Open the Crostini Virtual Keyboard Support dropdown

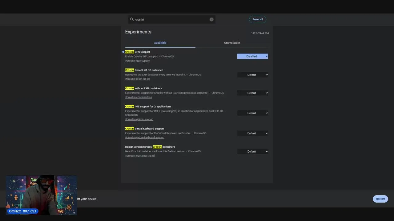(252, 133)
